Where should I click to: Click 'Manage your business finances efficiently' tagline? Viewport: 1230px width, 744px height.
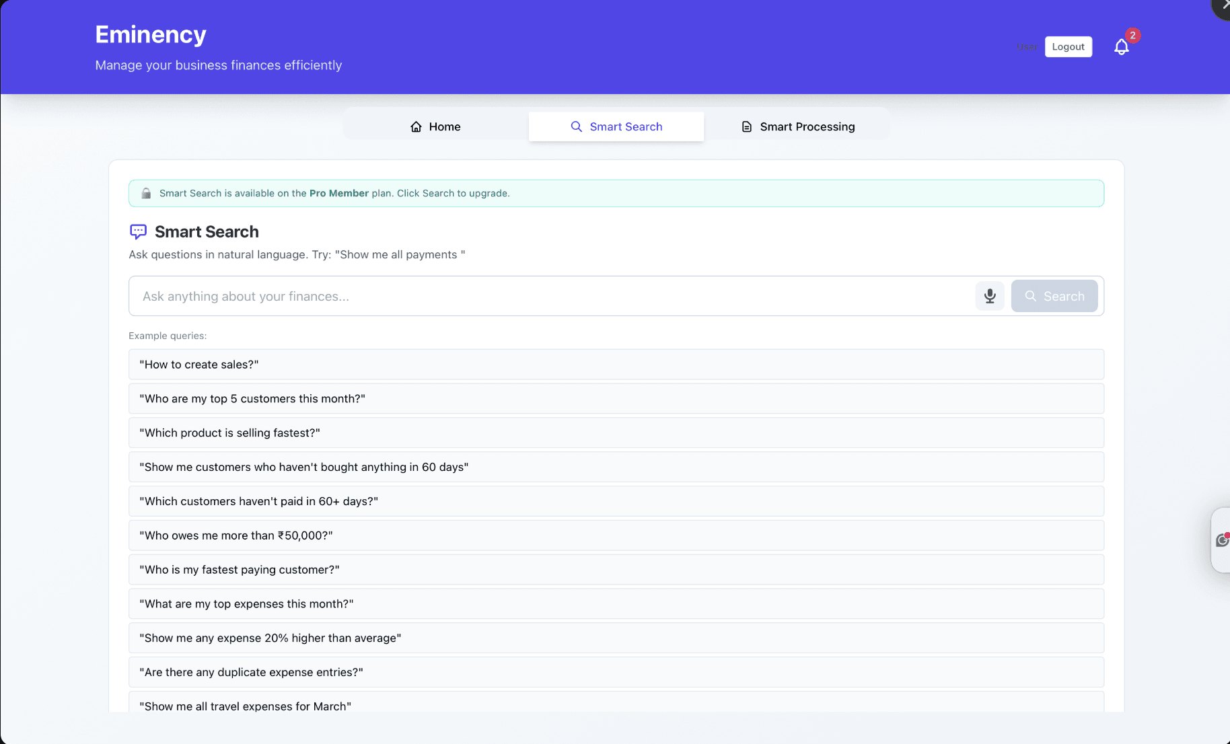pyautogui.click(x=219, y=65)
